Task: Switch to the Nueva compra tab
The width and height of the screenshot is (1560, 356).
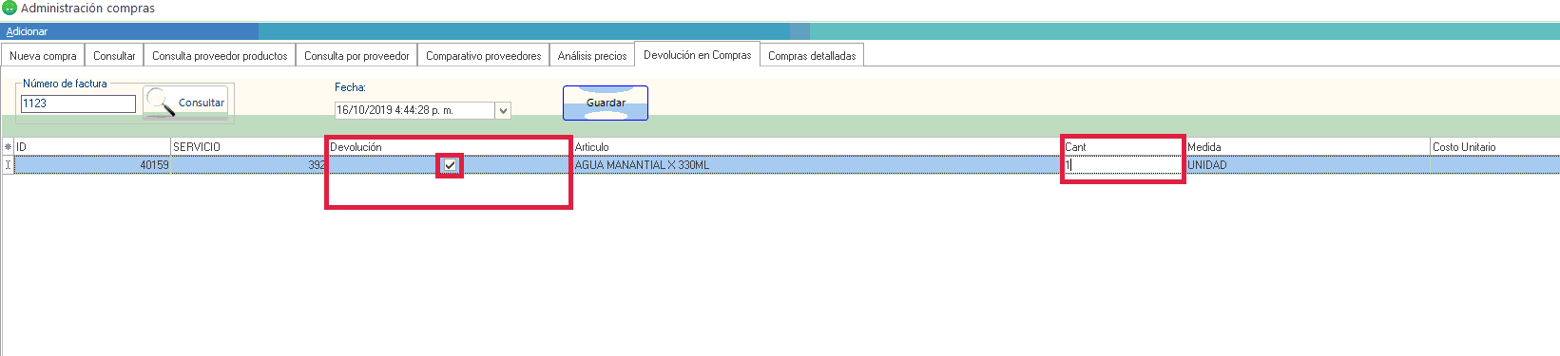Action: [x=43, y=55]
